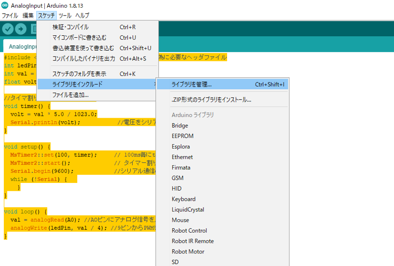Screen dimensions: 394x266
Task: Open the ファイル menu
Action: pos(10,15)
